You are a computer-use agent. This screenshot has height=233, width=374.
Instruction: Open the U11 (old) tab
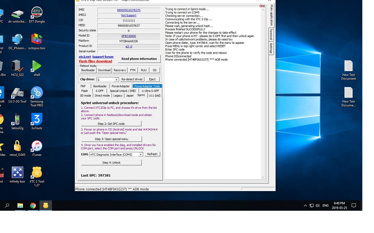point(155,96)
